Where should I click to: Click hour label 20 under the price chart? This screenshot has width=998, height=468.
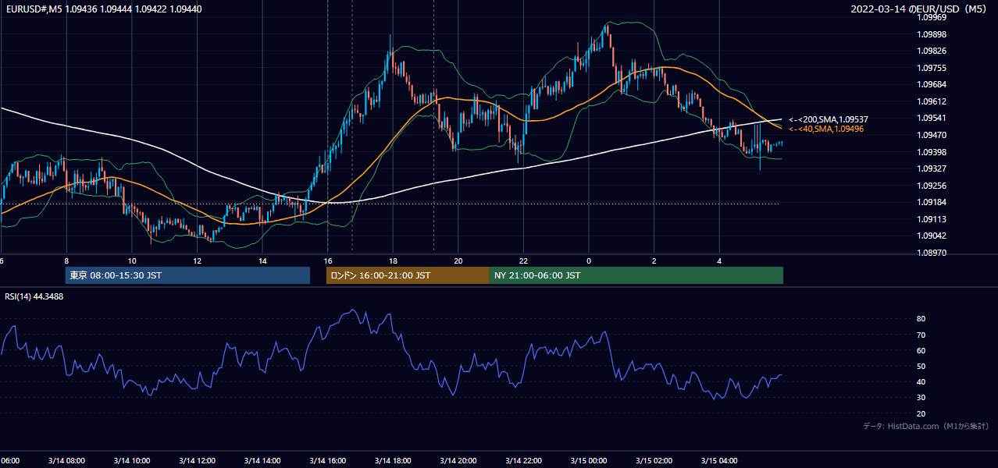(x=458, y=261)
